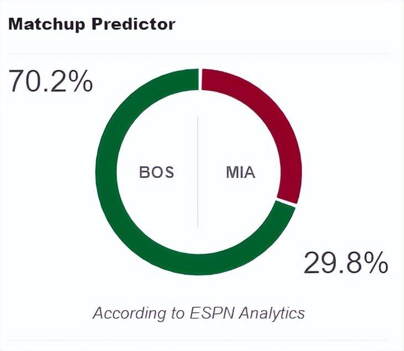Open the According to ESPN Analytics caption
Screen dimensions: 404x351
click(x=199, y=313)
